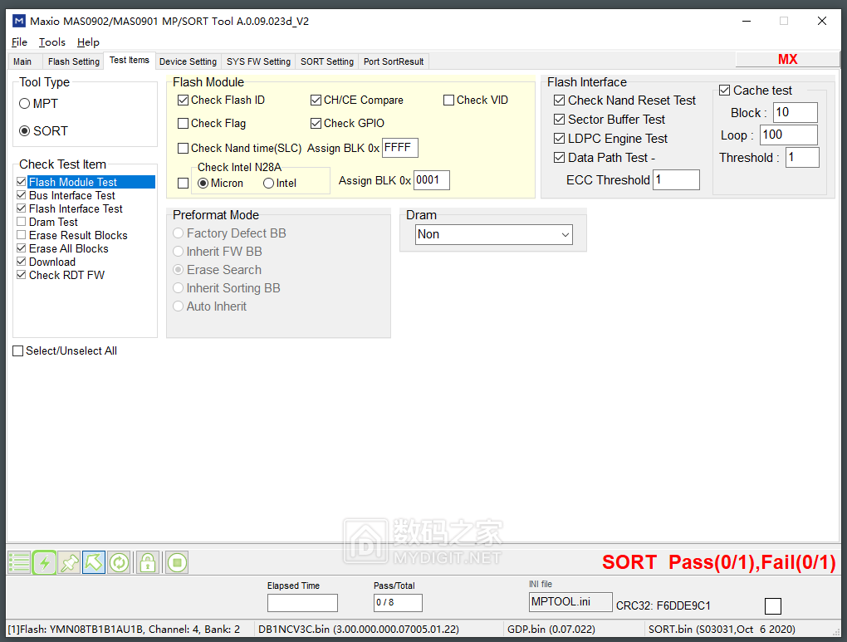Enable Check Nand time(SLC) checkbox
This screenshot has width=847, height=642.
tap(184, 148)
